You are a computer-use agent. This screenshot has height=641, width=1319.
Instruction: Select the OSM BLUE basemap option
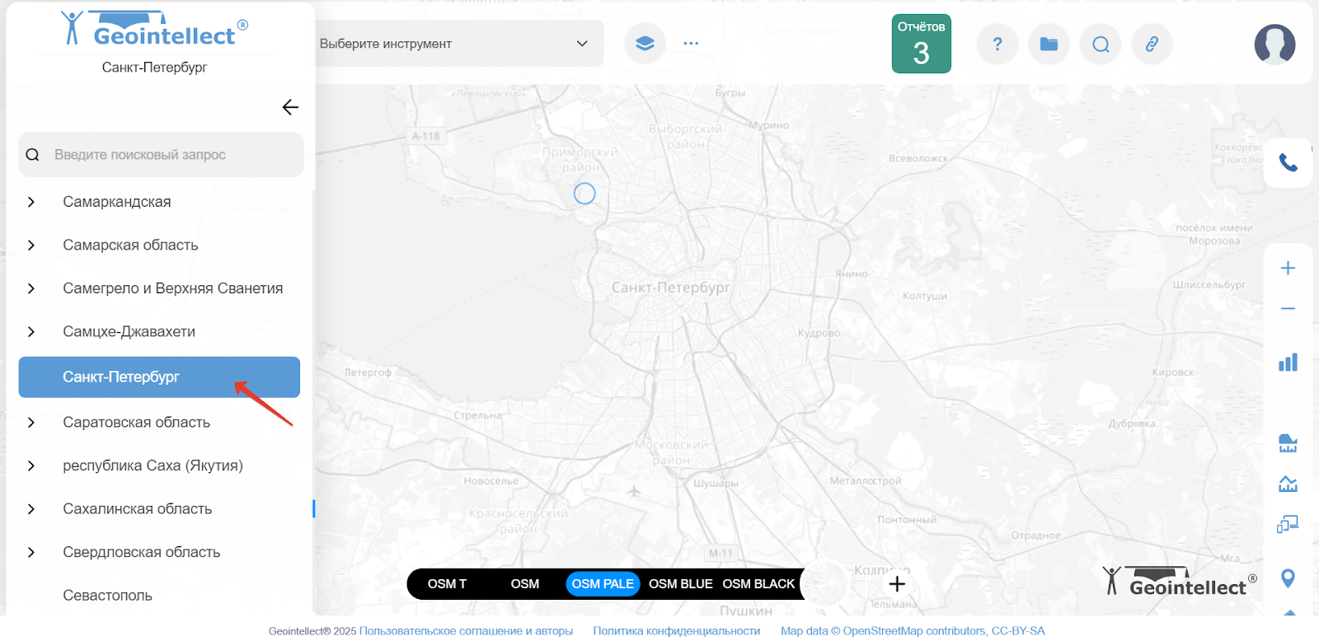coord(680,584)
